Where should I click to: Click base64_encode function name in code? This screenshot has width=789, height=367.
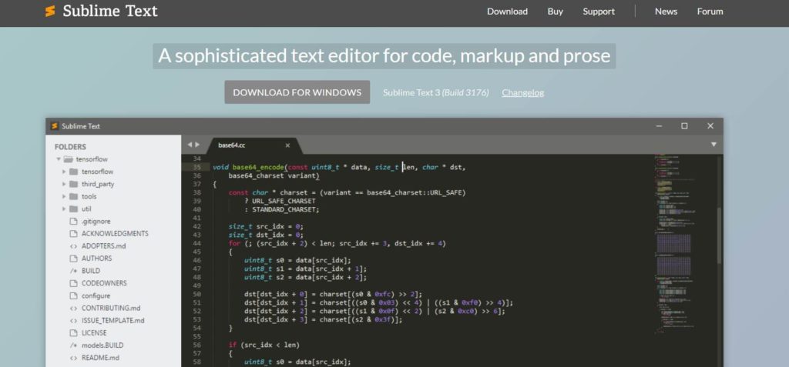(x=259, y=167)
